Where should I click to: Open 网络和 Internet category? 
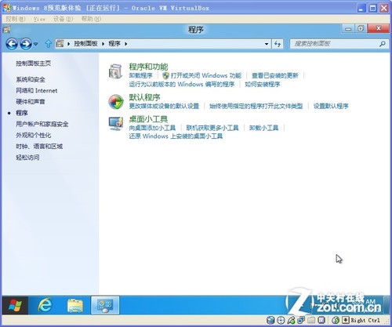tap(36, 91)
